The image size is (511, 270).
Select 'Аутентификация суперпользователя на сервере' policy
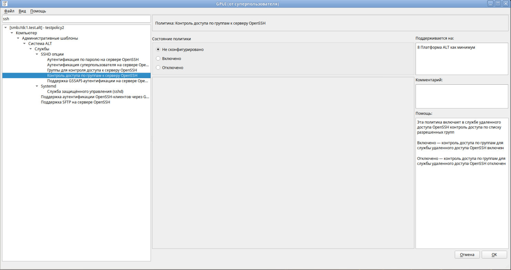(98, 65)
